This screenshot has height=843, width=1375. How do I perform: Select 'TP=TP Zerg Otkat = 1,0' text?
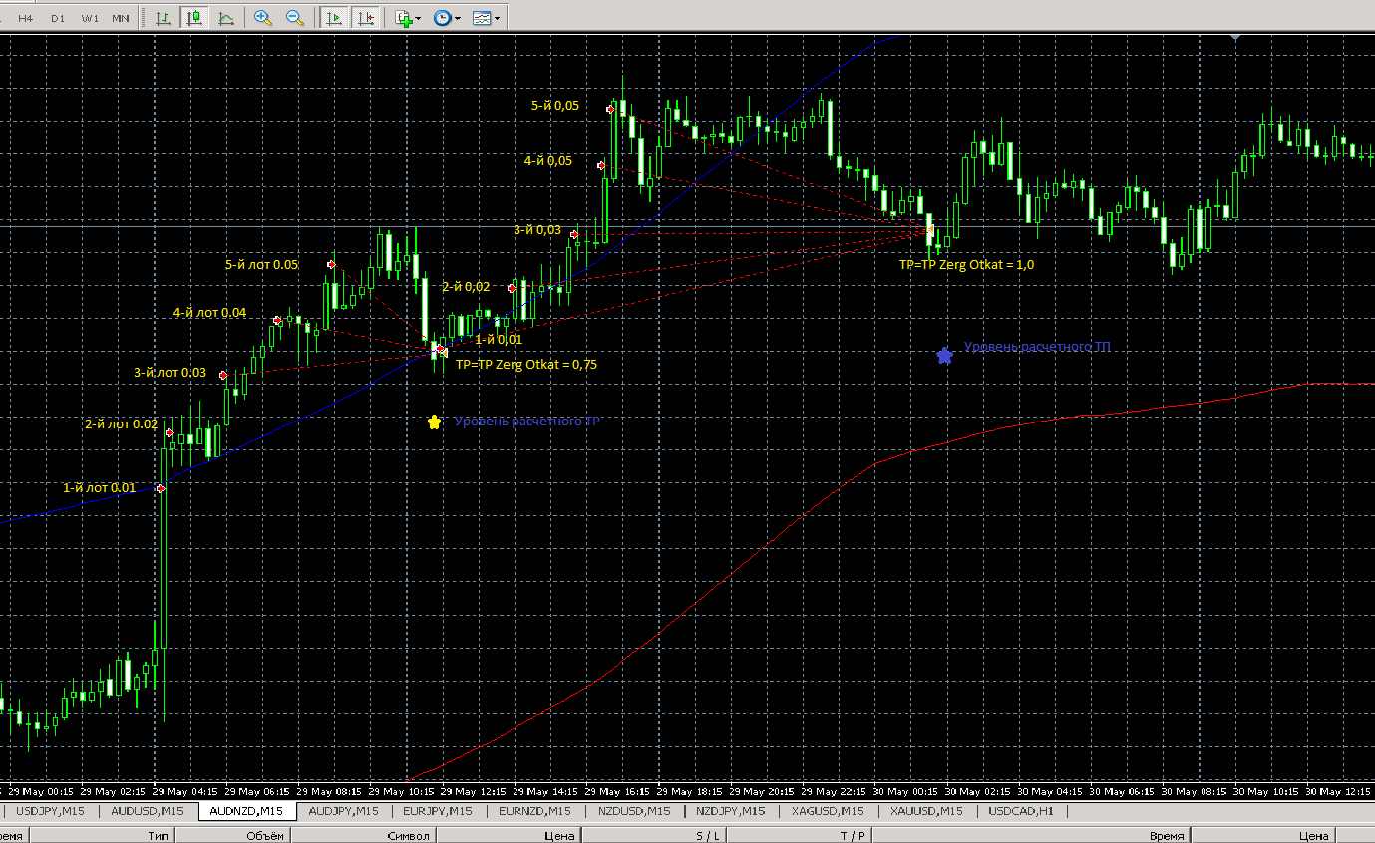pos(966,265)
